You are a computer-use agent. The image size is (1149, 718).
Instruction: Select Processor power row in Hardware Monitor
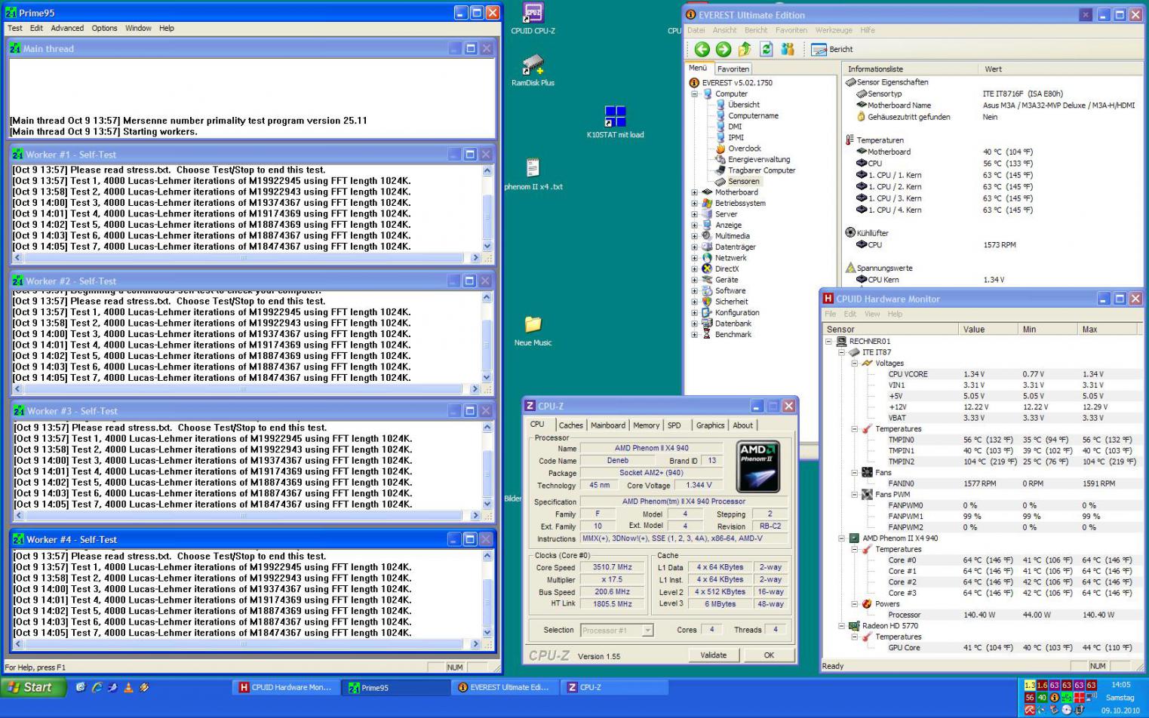pyautogui.click(x=982, y=615)
